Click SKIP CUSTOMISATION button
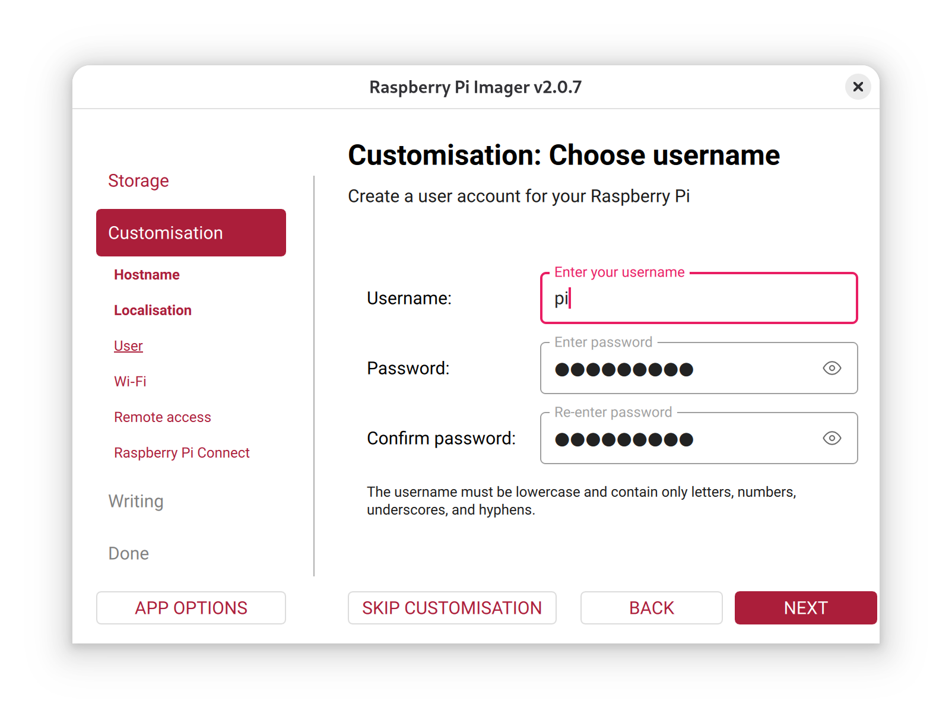 (452, 608)
